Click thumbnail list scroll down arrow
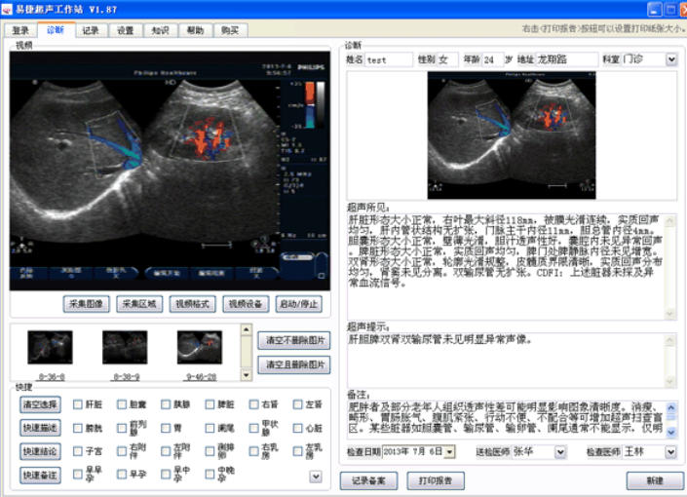Viewport: 687px width, 497px height. tap(247, 375)
